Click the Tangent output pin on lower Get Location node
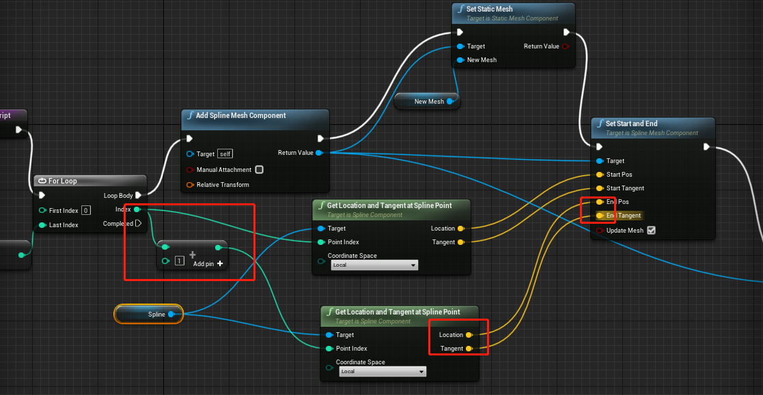 coord(470,348)
